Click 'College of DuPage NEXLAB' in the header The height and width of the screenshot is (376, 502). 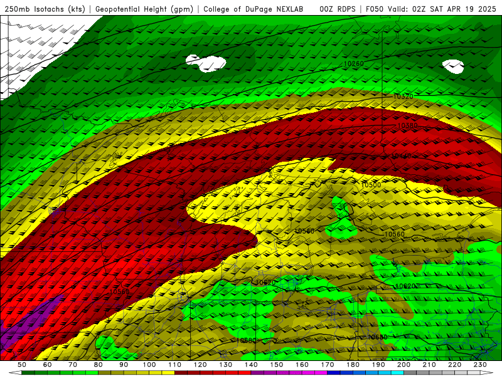[253, 9]
